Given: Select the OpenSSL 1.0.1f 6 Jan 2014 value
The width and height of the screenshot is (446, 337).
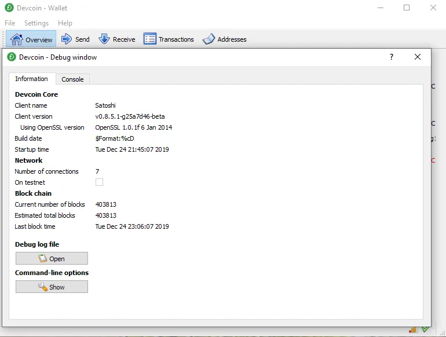Looking at the screenshot, I should 134,127.
